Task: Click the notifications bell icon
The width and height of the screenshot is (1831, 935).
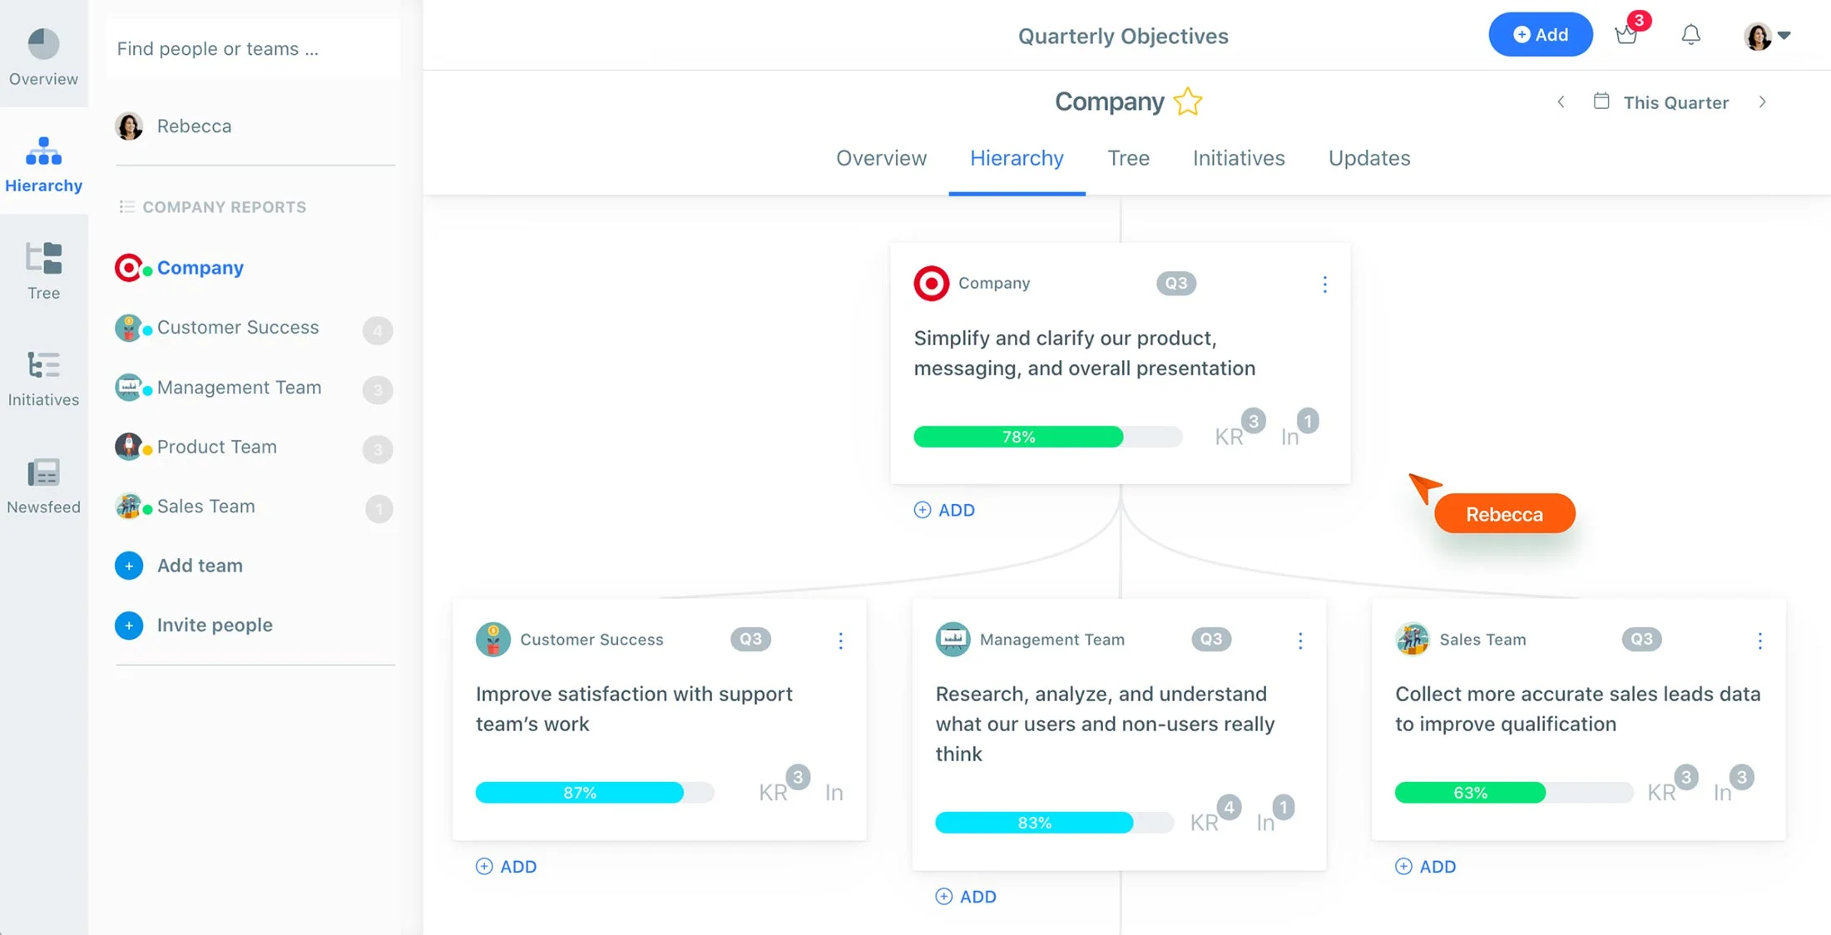Action: click(x=1690, y=34)
